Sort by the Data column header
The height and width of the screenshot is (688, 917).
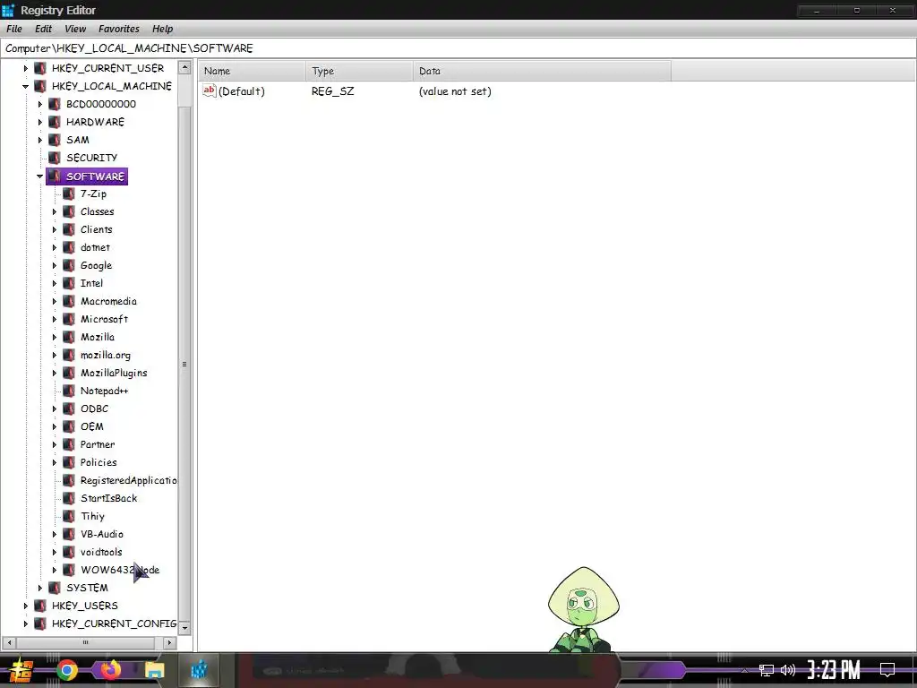pos(542,71)
